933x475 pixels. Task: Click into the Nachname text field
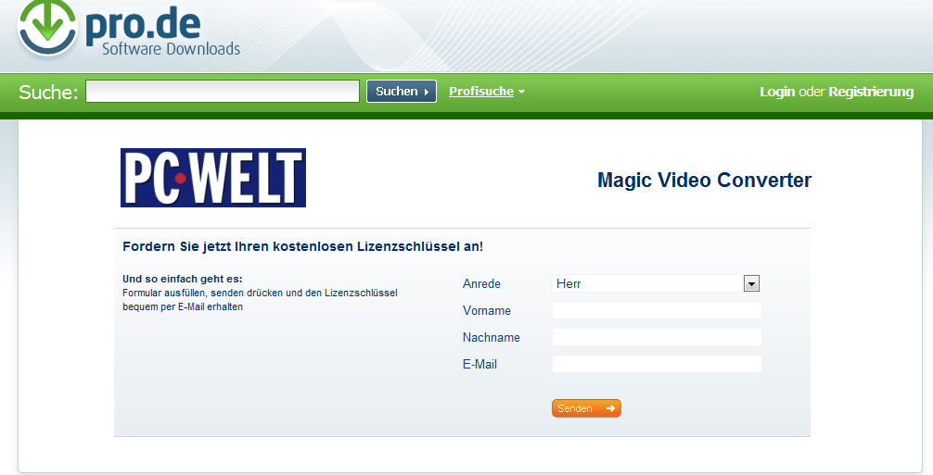pyautogui.click(x=657, y=337)
